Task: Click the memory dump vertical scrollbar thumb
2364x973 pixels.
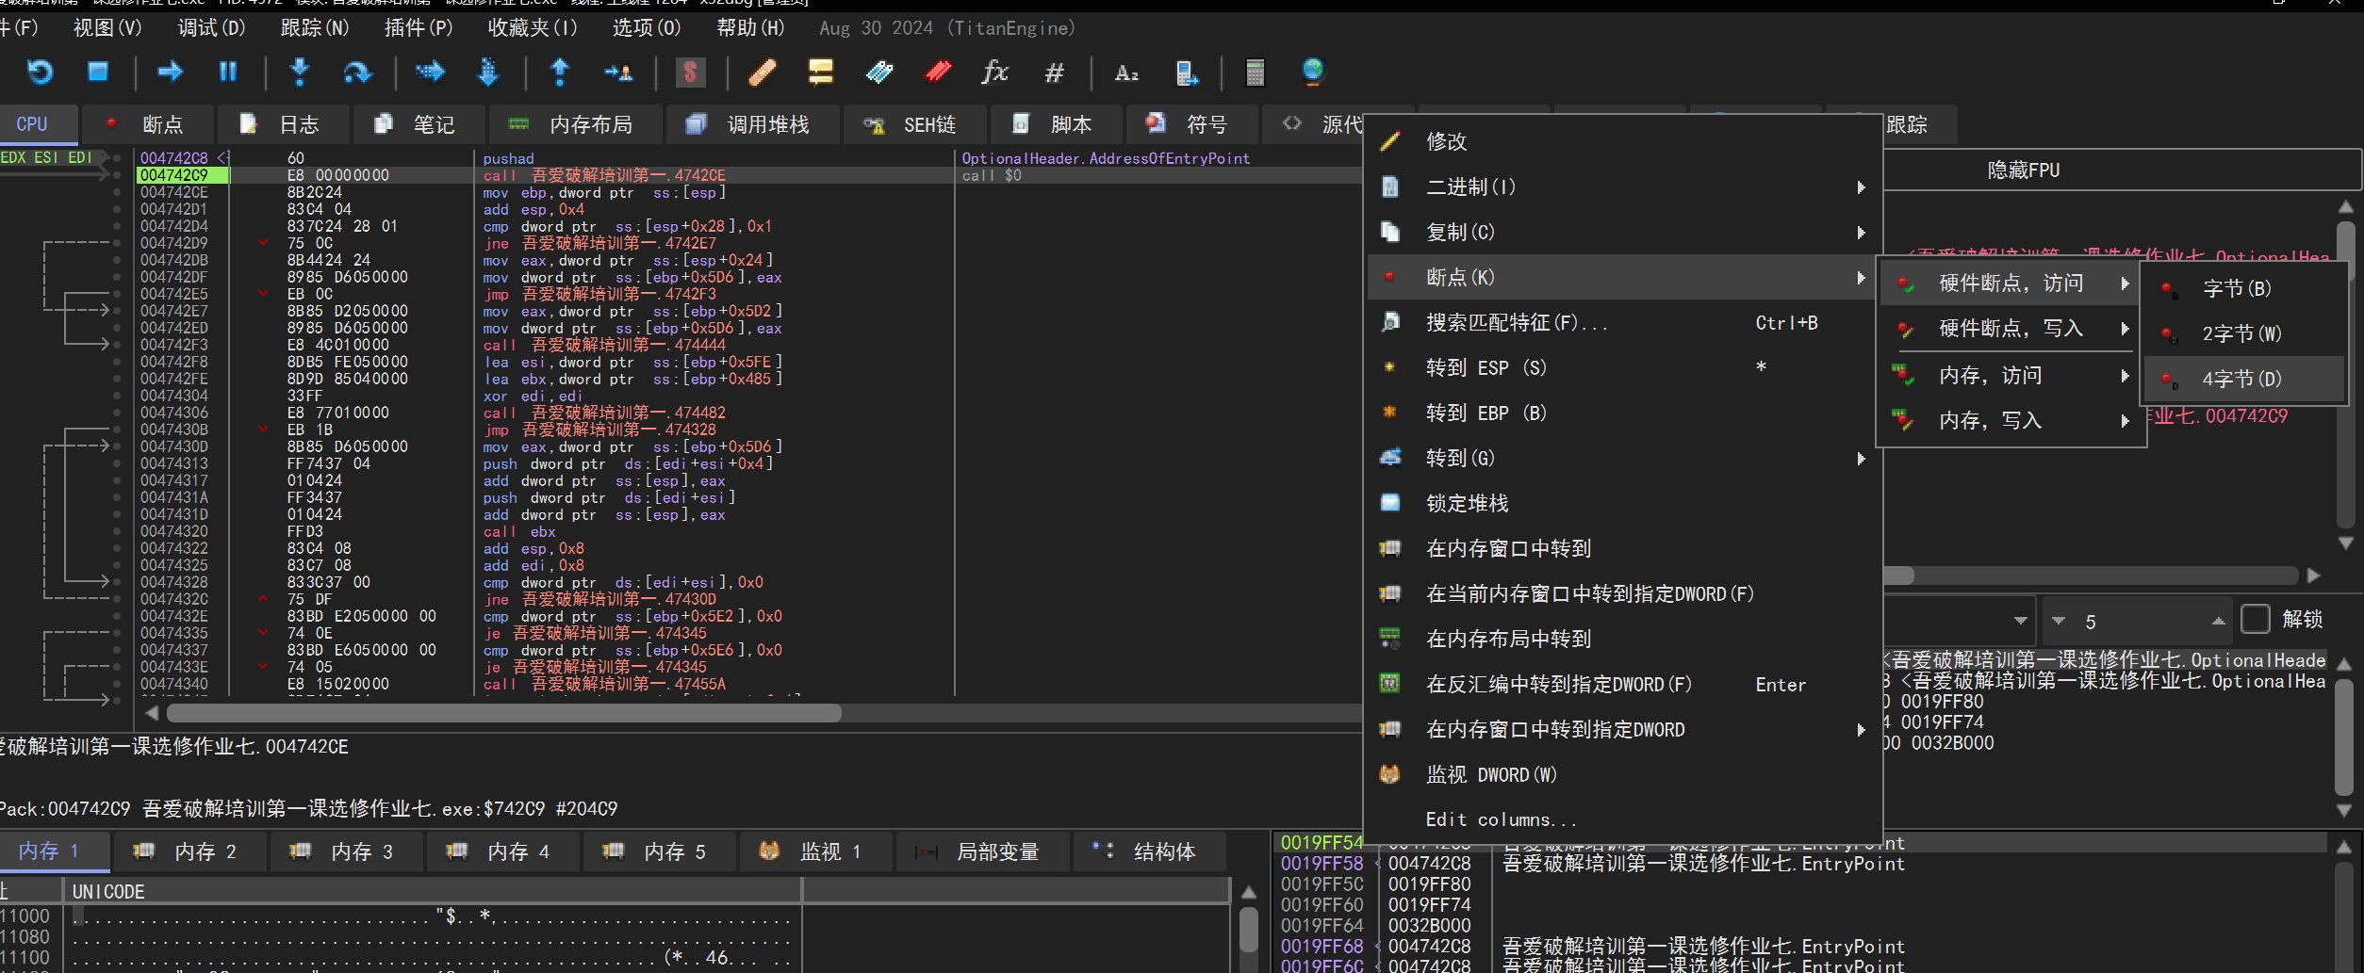Action: 1249,931
